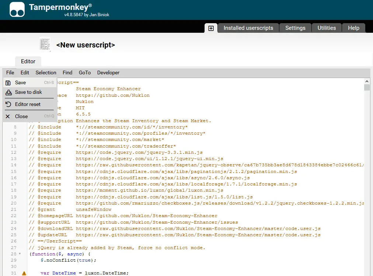Image resolution: width=373 pixels, height=276 pixels.
Task: Open the File menu
Action: point(10,73)
